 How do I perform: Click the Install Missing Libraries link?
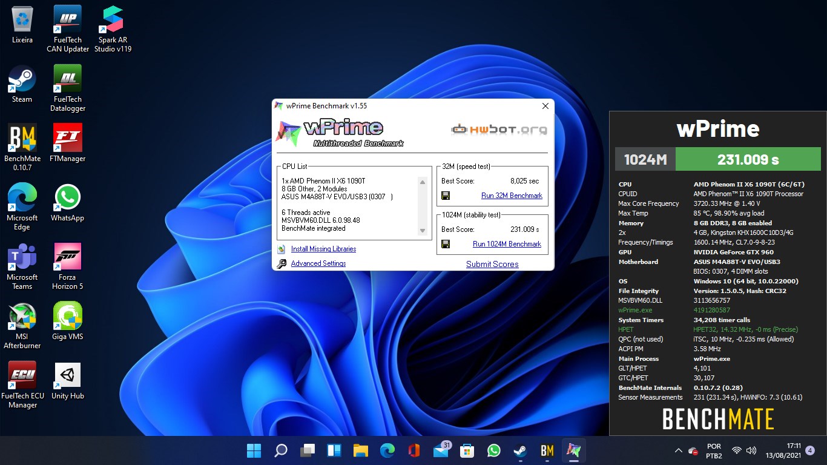[x=323, y=249]
